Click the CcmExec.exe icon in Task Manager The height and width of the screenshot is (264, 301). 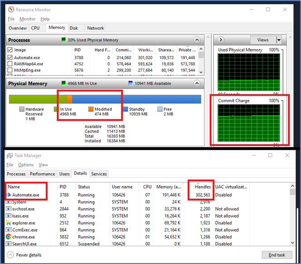click(x=9, y=230)
